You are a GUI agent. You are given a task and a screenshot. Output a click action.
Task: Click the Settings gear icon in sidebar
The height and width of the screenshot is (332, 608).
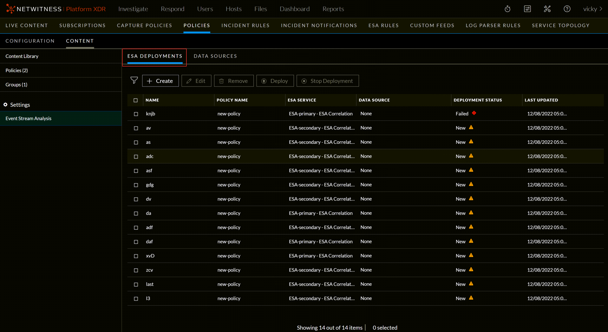[5, 105]
